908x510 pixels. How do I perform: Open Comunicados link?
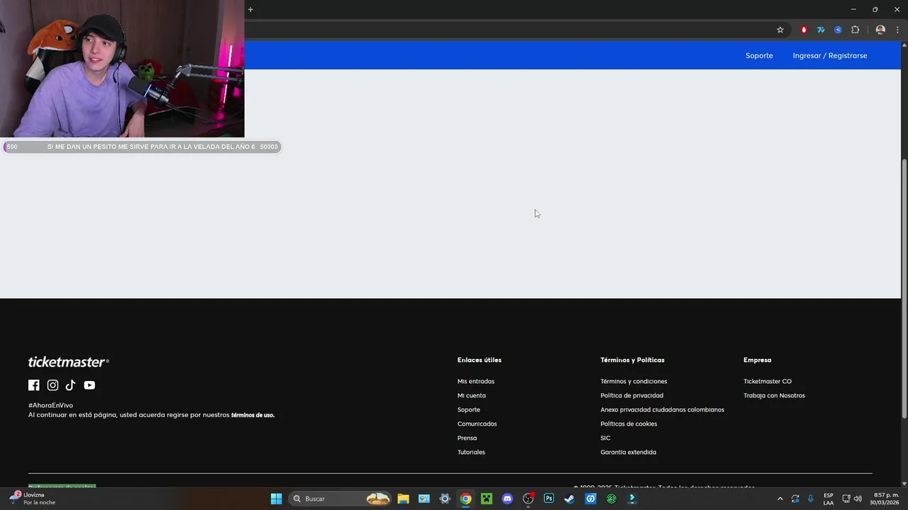pyautogui.click(x=477, y=424)
